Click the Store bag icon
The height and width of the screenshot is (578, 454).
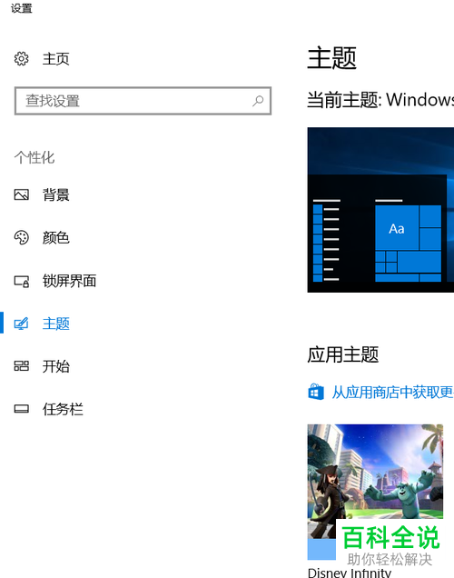(316, 392)
